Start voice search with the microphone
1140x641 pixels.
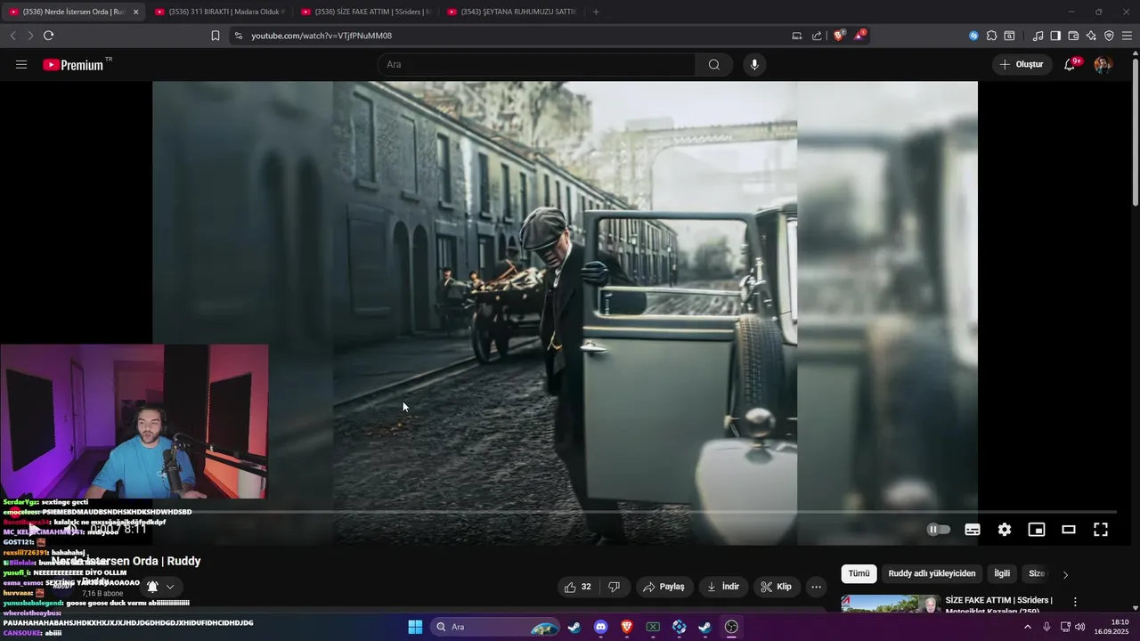(754, 64)
